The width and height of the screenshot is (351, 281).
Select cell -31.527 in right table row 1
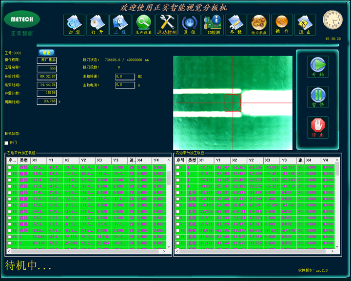point(206,174)
